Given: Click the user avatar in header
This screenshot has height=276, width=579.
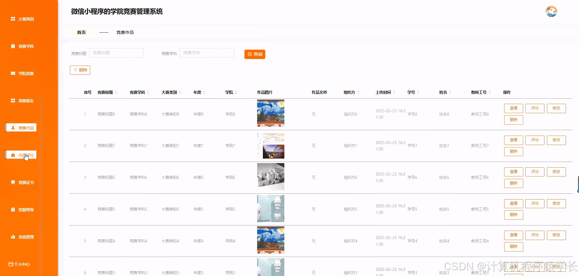Looking at the screenshot, I should tap(551, 11).
